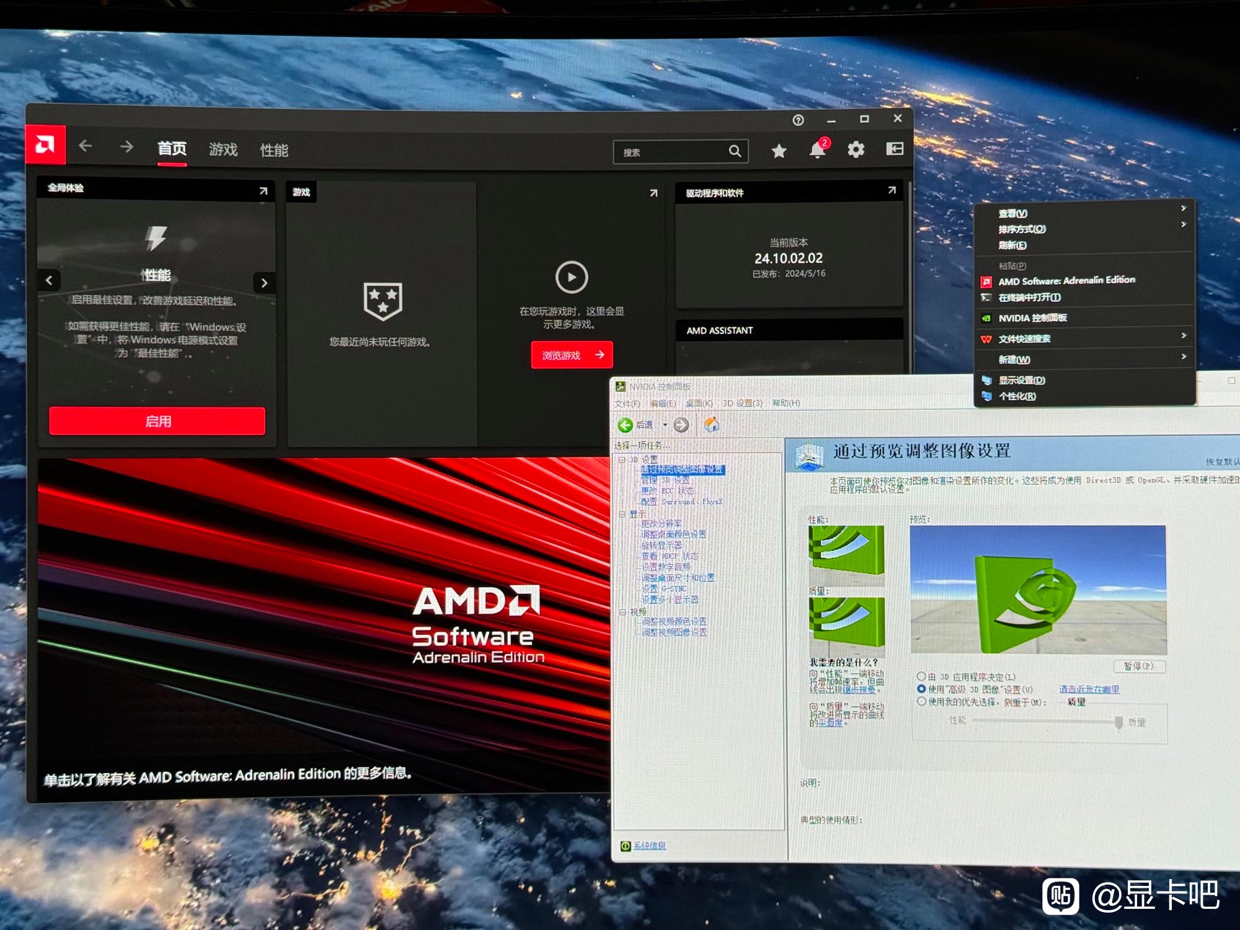Select 管理 3D 设置 in the tree
This screenshot has height=930, width=1240.
pyautogui.click(x=665, y=480)
